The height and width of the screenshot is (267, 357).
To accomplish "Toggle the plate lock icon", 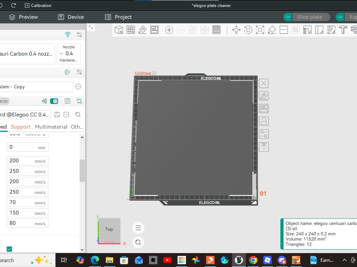I will tap(264, 121).
